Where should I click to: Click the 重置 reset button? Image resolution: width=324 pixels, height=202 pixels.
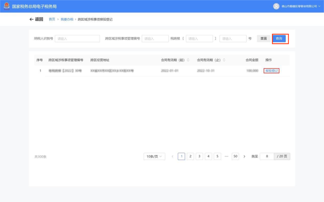264,38
